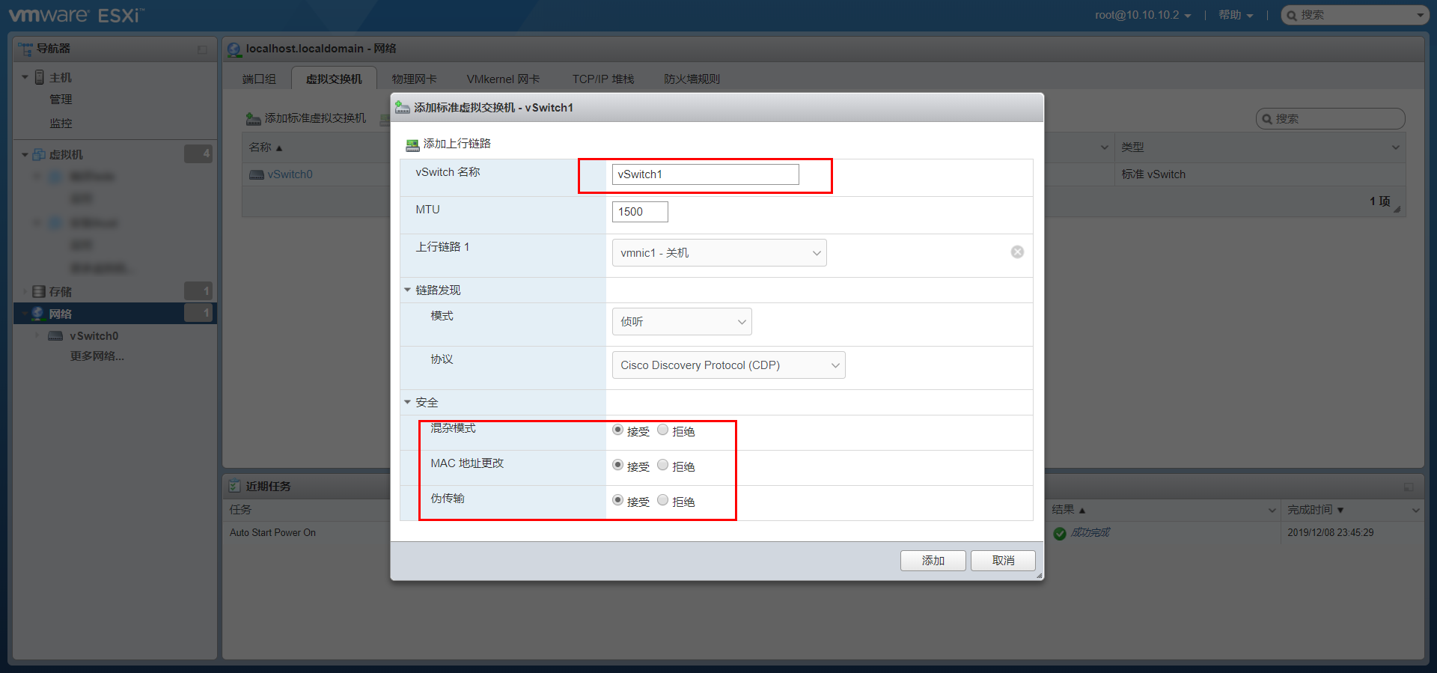Select Storage in the navigator
Image resolution: width=1437 pixels, height=673 pixels.
pos(61,292)
